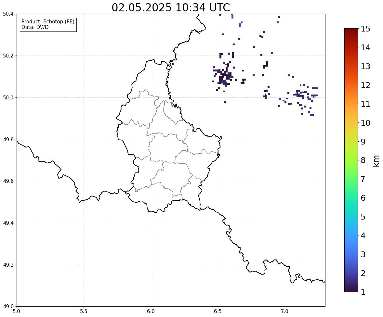
Task: Click the colorbar tick label 2
Action: pyautogui.click(x=363, y=273)
